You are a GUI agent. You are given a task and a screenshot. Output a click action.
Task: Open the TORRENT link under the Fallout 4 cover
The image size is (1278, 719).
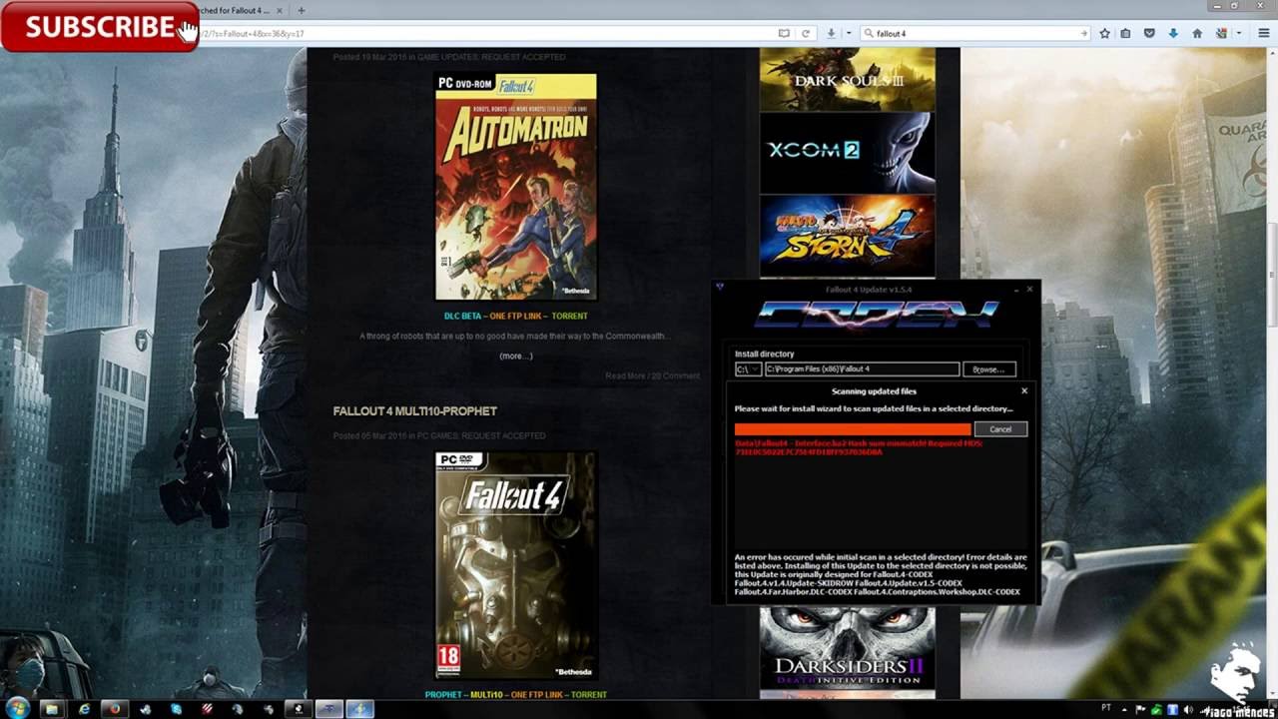[589, 694]
